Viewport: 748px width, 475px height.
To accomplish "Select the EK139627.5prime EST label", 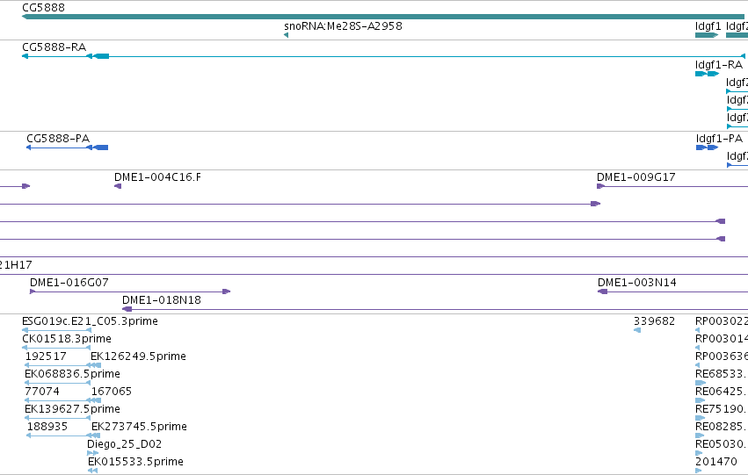I will [72, 409].
